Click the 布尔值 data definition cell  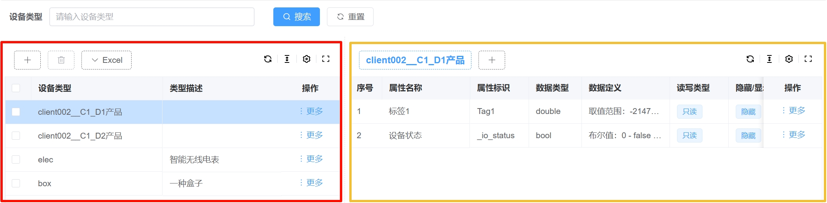(x=625, y=135)
